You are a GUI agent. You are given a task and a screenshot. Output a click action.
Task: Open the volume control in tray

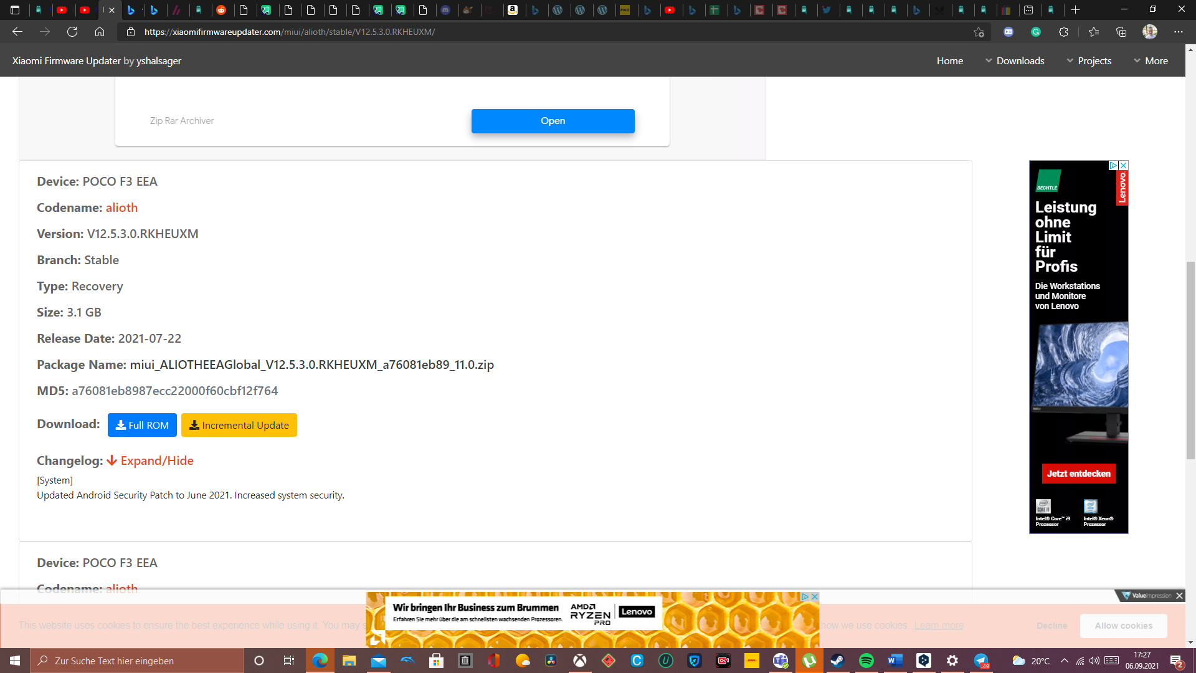tap(1094, 661)
